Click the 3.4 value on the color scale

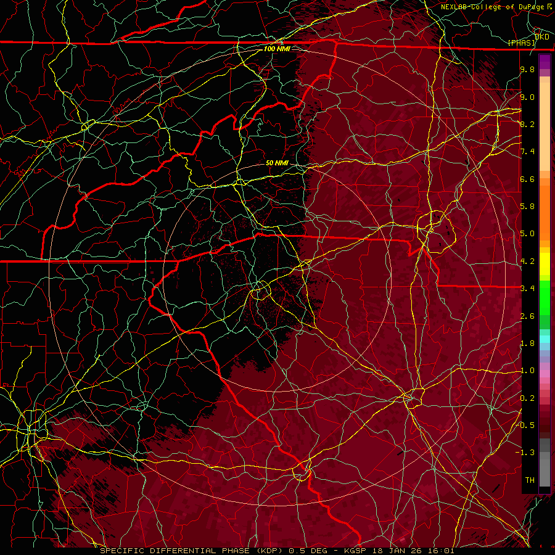point(527,289)
